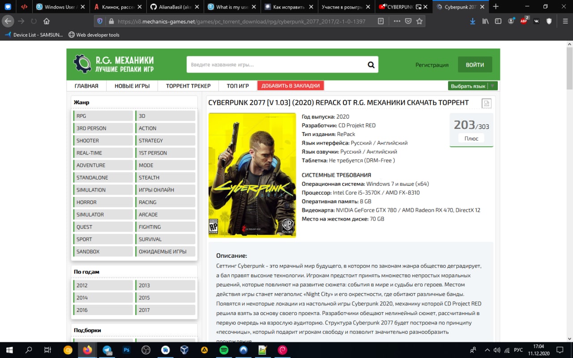Image resolution: width=573 pixels, height=358 pixels.
Task: Click the R.G. Механики gear logo
Action: coord(82,64)
